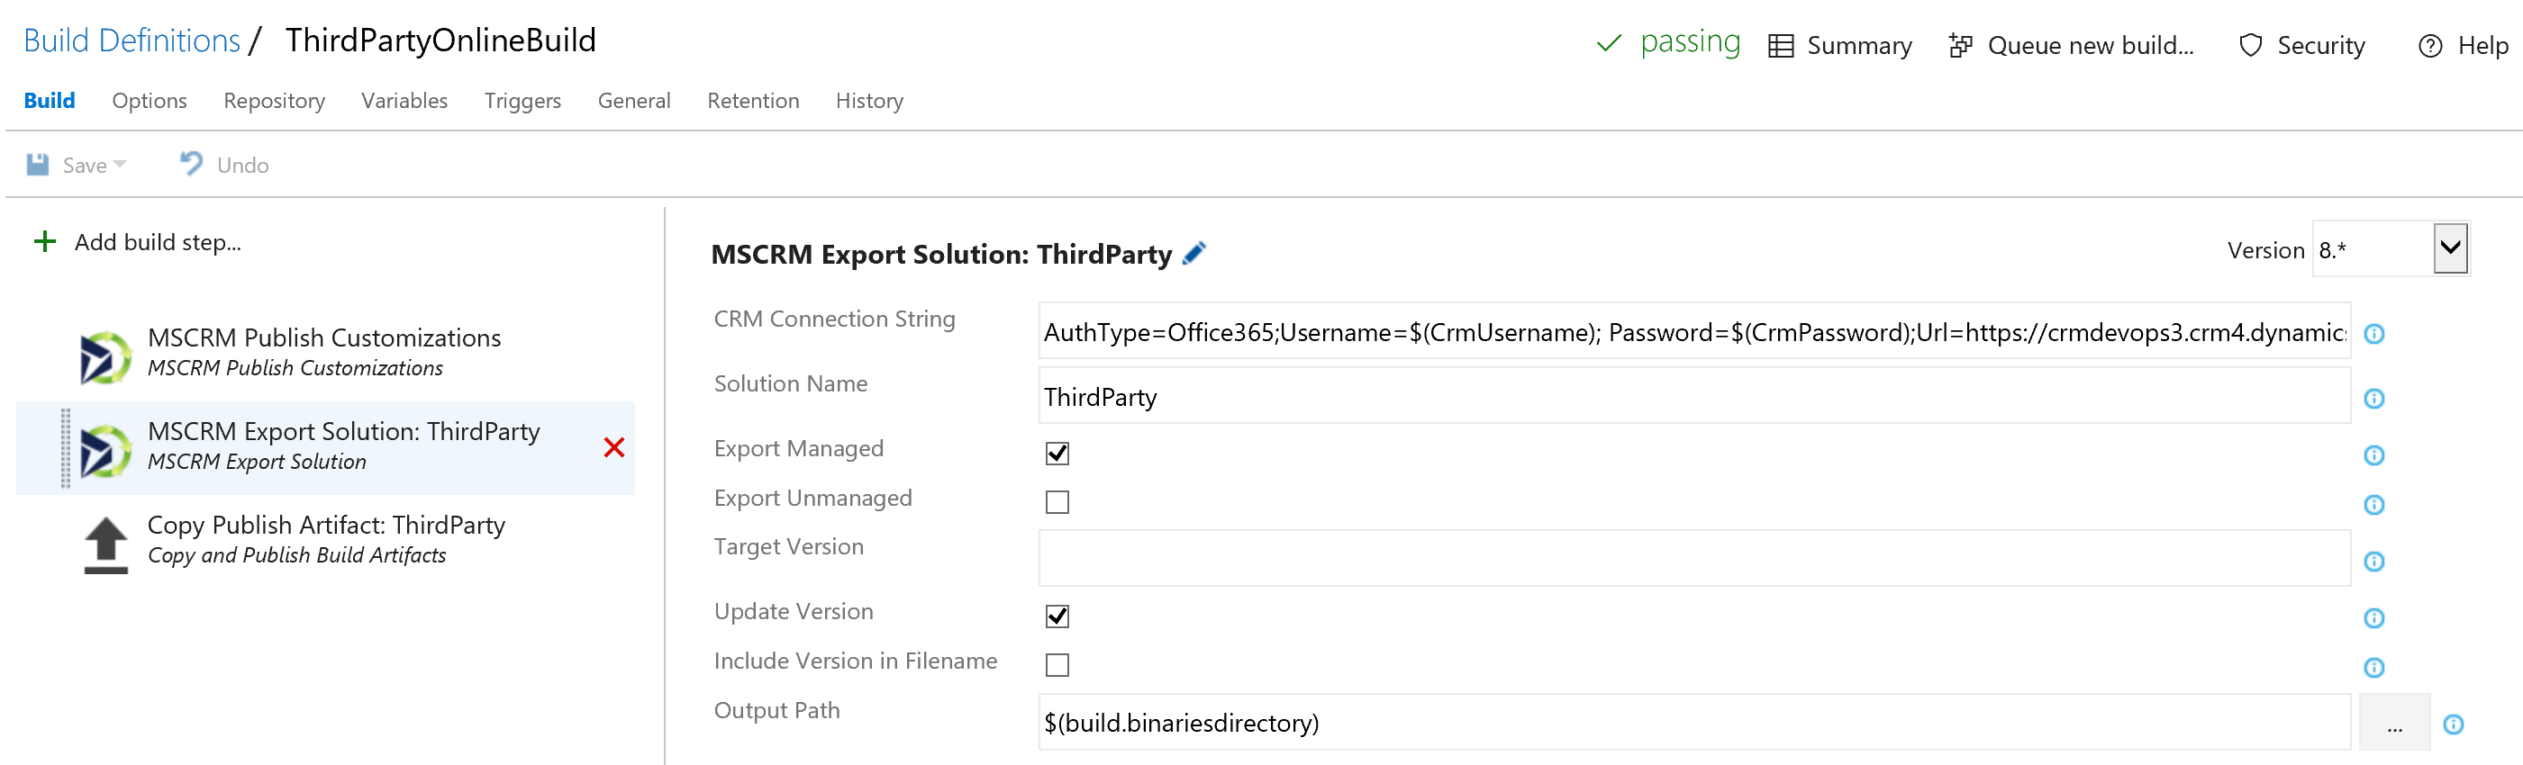Click info icon next to Solution Name
This screenshot has width=2523, height=765.
(2373, 398)
